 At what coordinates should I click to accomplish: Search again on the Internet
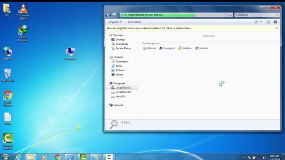point(202,48)
